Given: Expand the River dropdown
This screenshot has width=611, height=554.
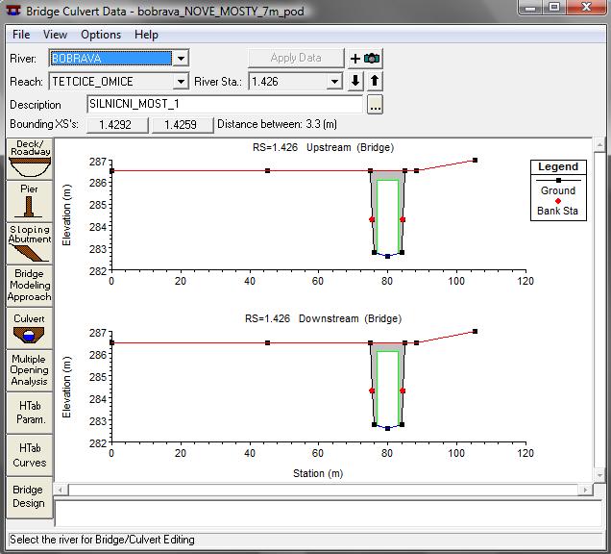Looking at the screenshot, I should pos(181,59).
